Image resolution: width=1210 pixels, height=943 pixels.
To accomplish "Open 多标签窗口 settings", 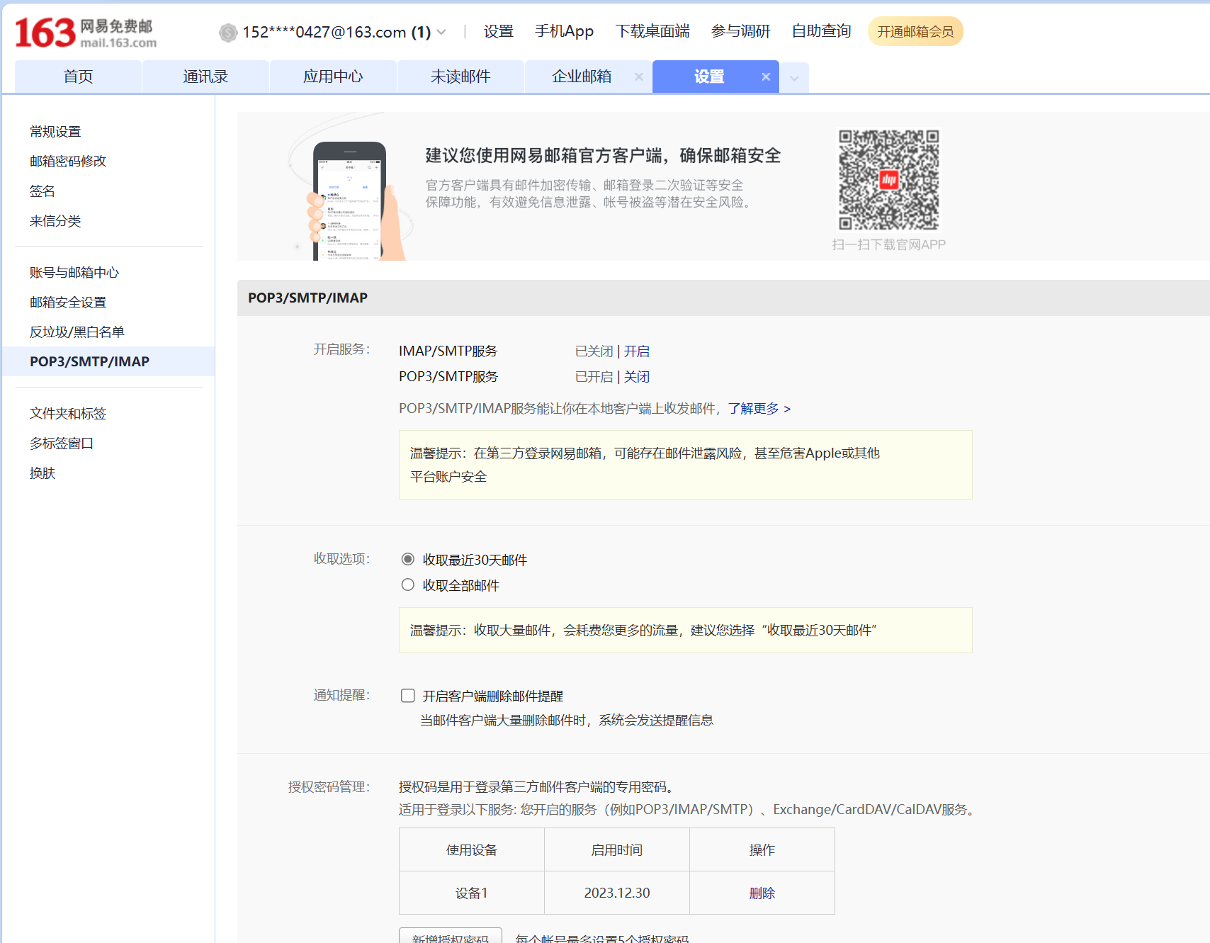I will [x=62, y=444].
